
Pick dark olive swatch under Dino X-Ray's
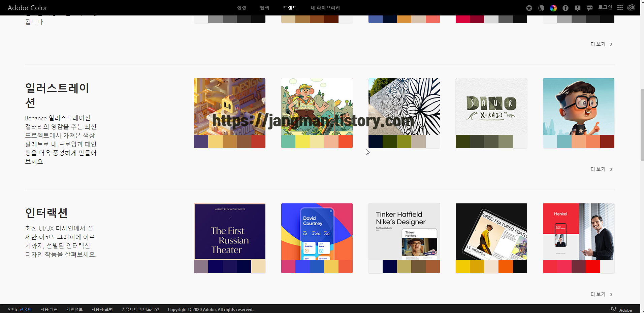(x=463, y=142)
